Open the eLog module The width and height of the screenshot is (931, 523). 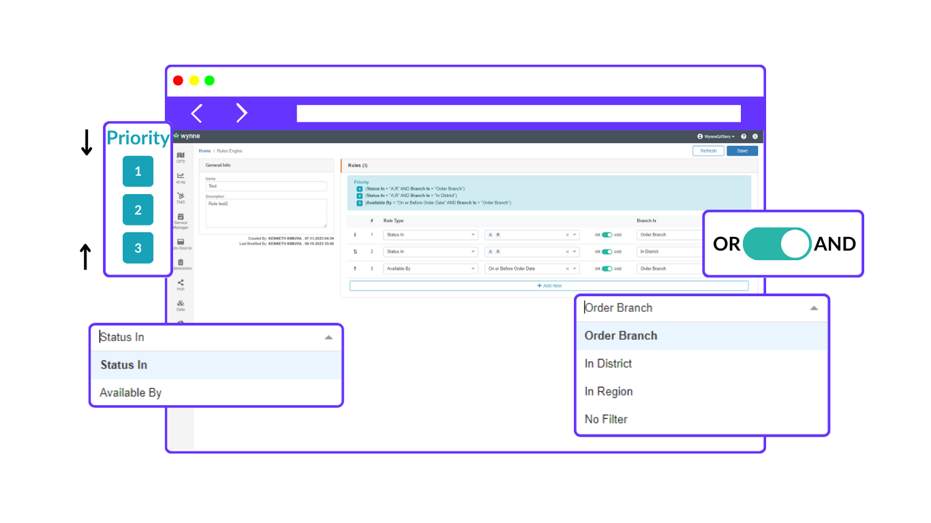[181, 178]
